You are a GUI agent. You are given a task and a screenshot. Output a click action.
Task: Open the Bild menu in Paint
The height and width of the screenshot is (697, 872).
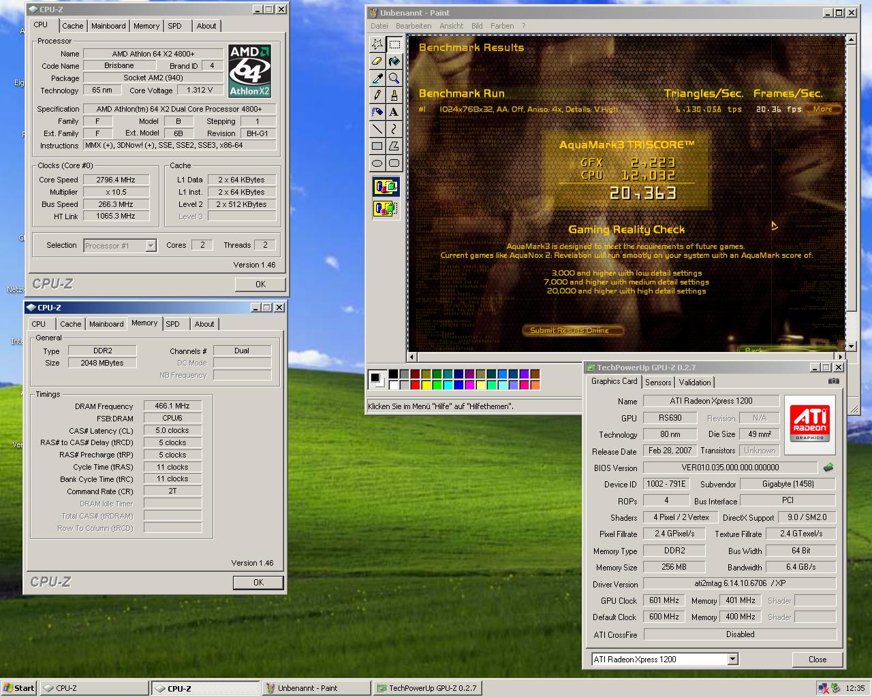tap(477, 26)
